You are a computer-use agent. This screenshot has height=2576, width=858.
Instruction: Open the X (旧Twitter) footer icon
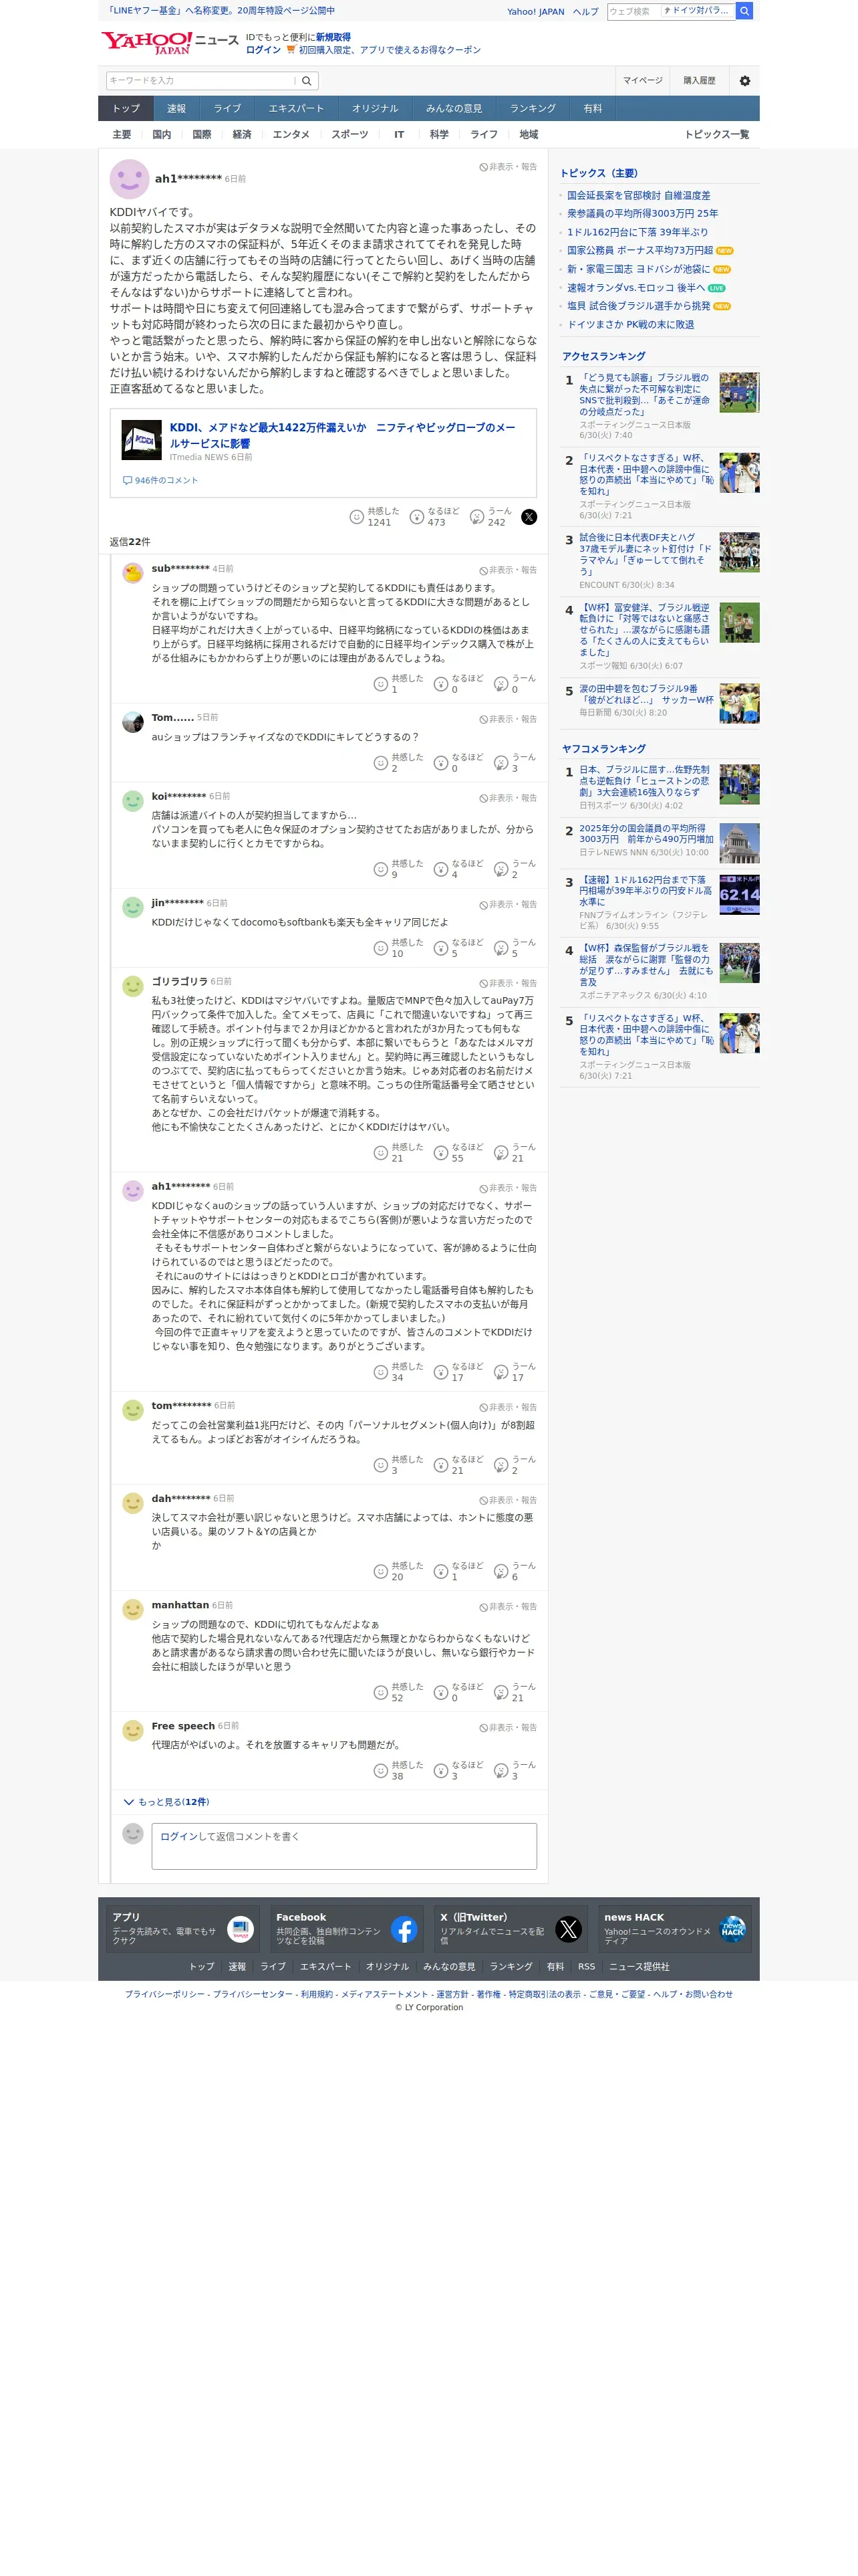coord(569,1929)
